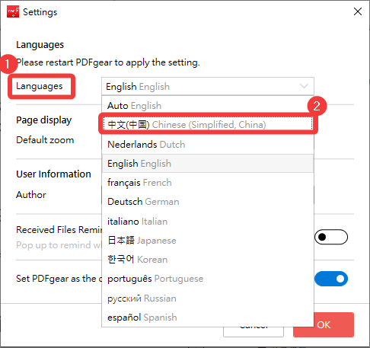Choose español Spanish language

pos(208,318)
